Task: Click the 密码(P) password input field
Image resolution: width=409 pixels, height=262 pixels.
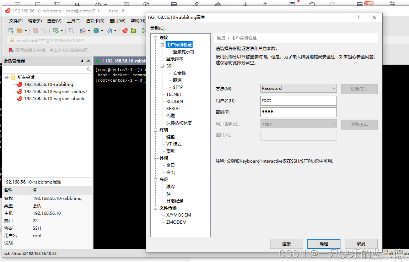Action: coord(298,112)
